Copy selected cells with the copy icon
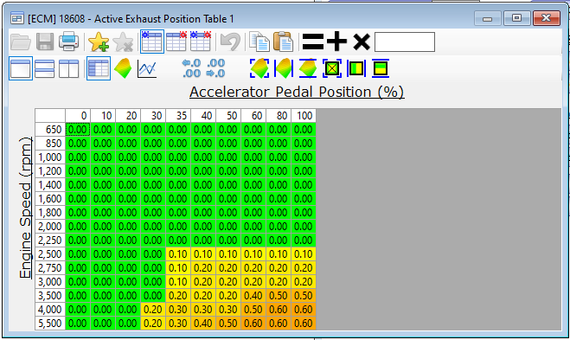The image size is (570, 340). point(259,42)
